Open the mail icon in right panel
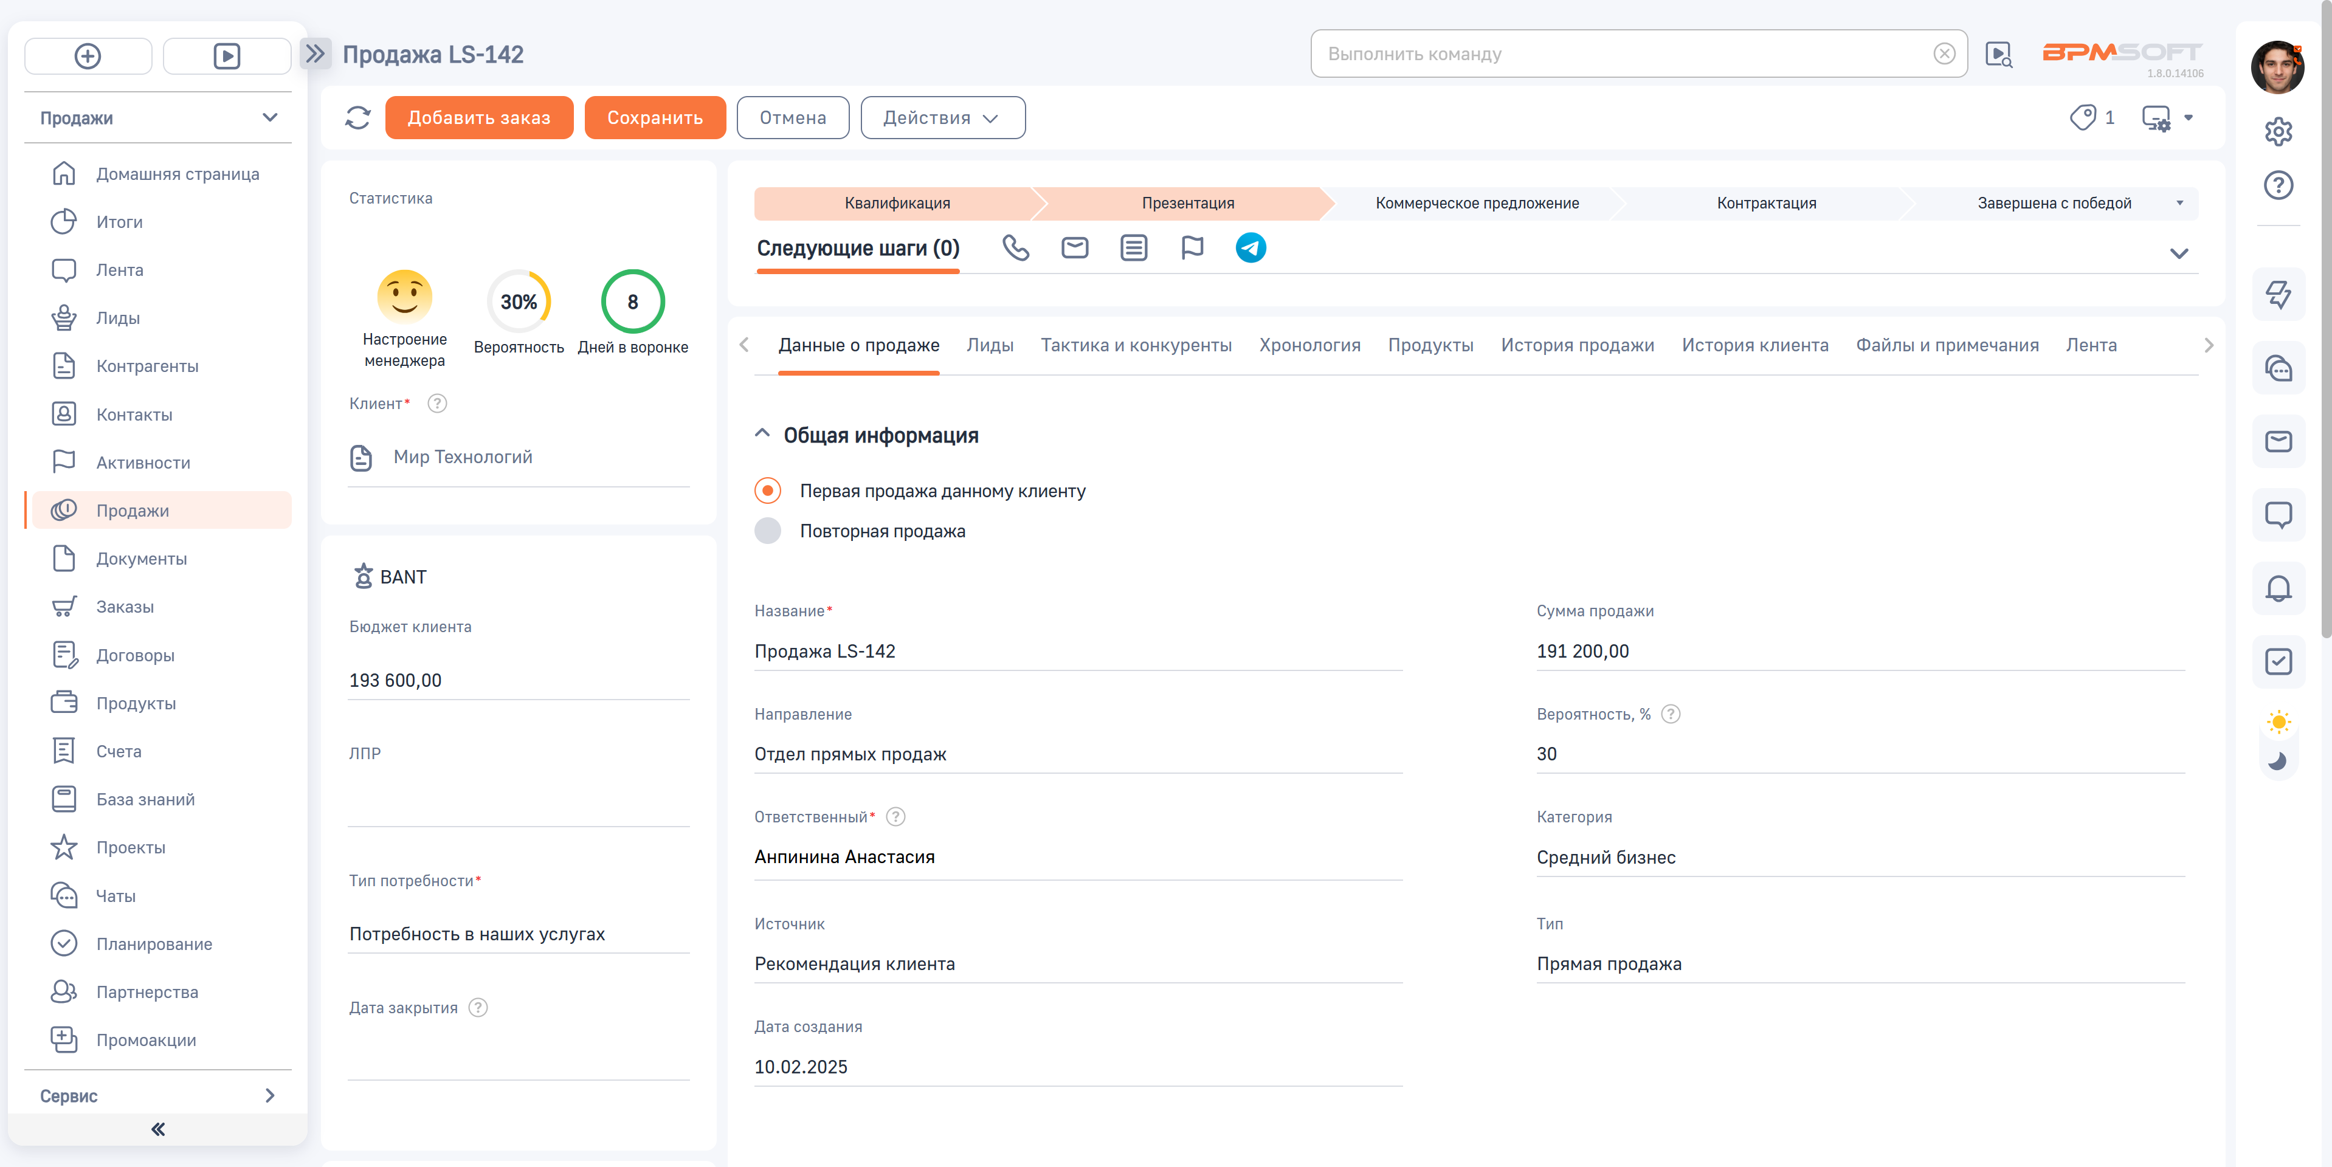The width and height of the screenshot is (2332, 1167). 2278,442
